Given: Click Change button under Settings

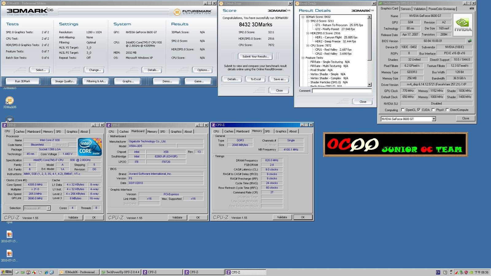Looking at the screenshot, I should point(95,70).
